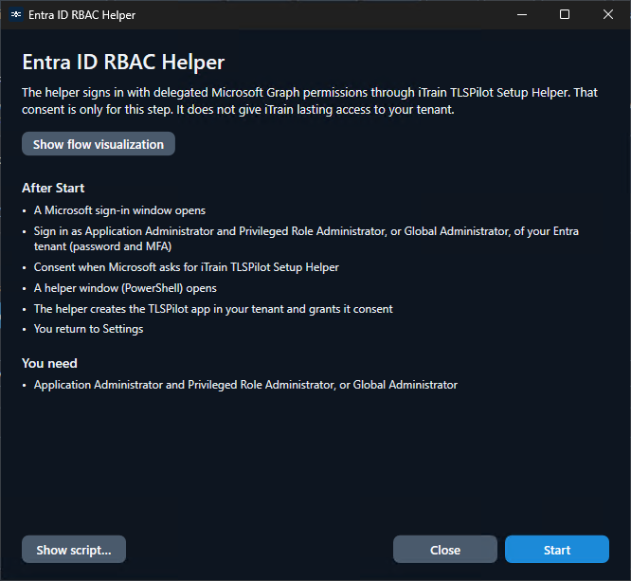
Task: Click the 'After Start' section heading
Action: click(x=53, y=188)
